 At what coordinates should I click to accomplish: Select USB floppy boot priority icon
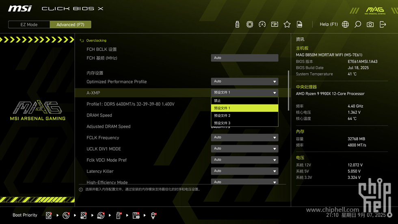(136, 215)
